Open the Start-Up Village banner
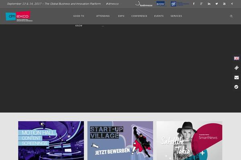 tap(120, 140)
